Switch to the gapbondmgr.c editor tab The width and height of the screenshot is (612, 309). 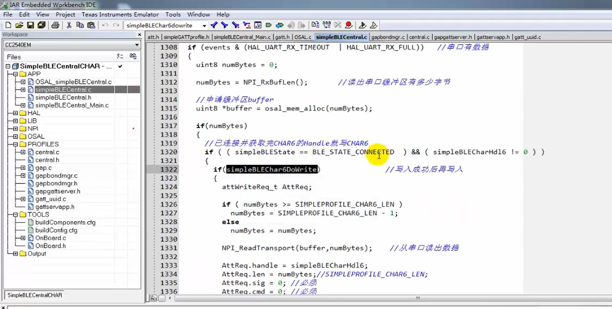pos(388,37)
